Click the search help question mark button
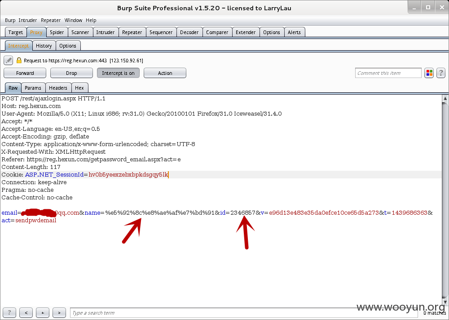 tap(9, 312)
